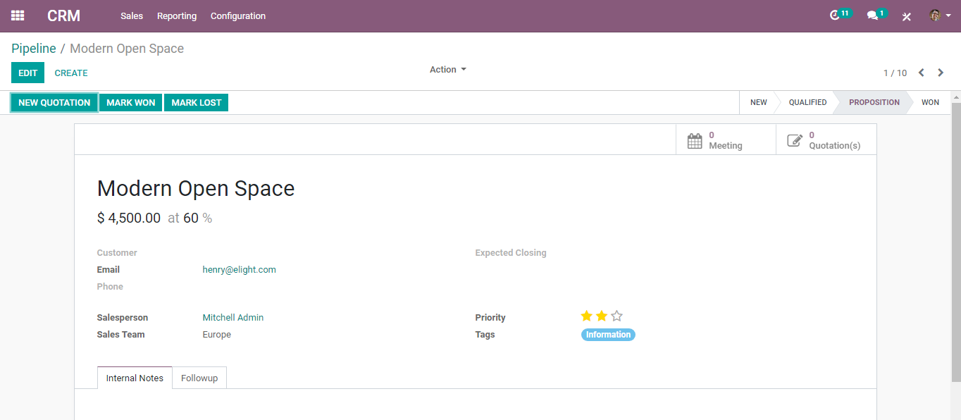Open salesperson Mitchell Admin link
The width and height of the screenshot is (961, 420).
pos(232,317)
